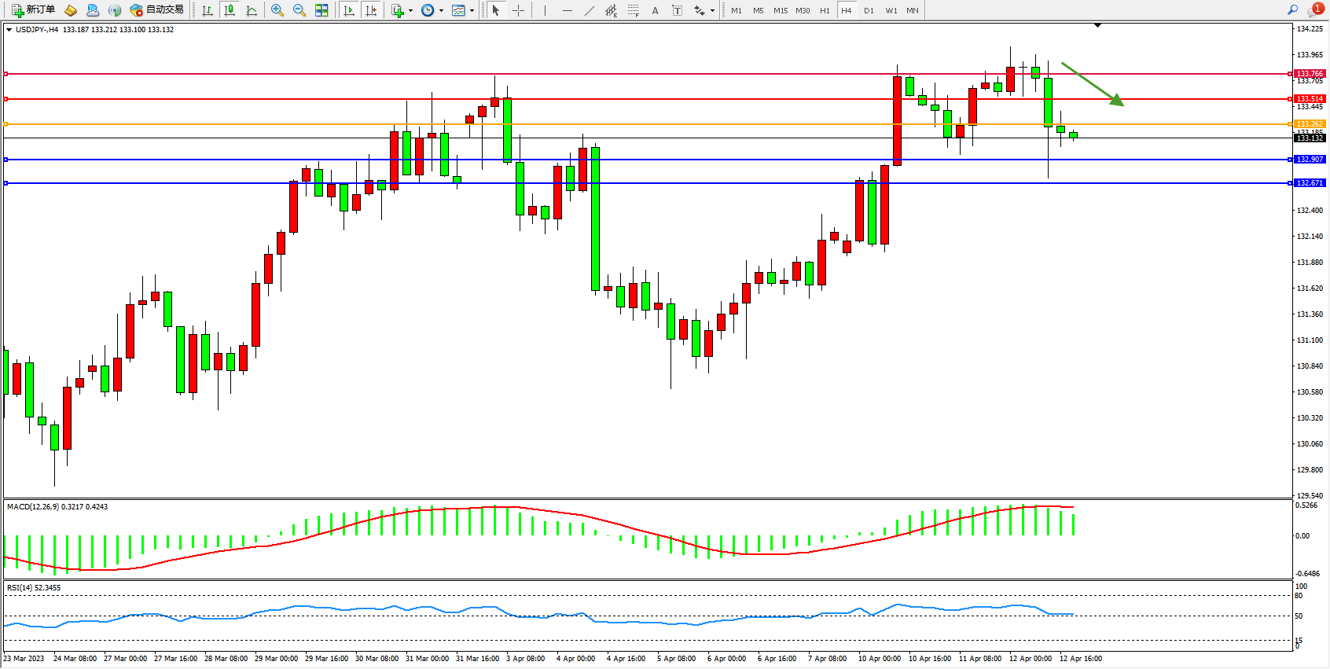Image resolution: width=1330 pixels, height=669 pixels.
Task: Open the search magnifier in top right
Action: 1292,10
